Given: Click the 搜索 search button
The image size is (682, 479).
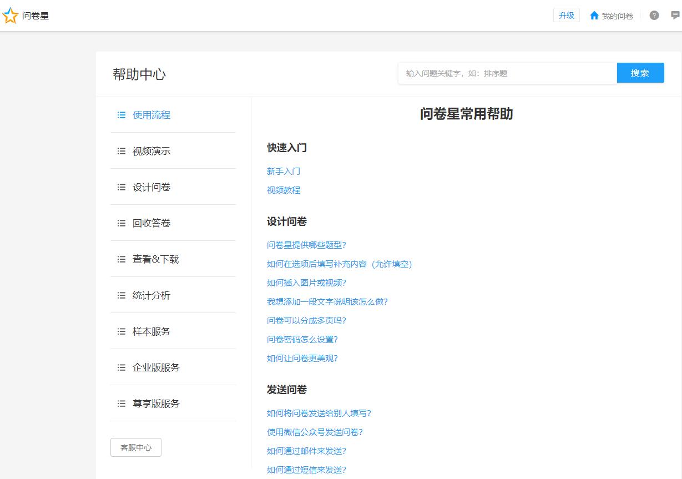Looking at the screenshot, I should pyautogui.click(x=640, y=72).
